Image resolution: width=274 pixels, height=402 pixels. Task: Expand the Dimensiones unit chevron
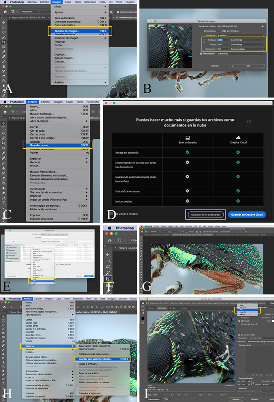219,31
